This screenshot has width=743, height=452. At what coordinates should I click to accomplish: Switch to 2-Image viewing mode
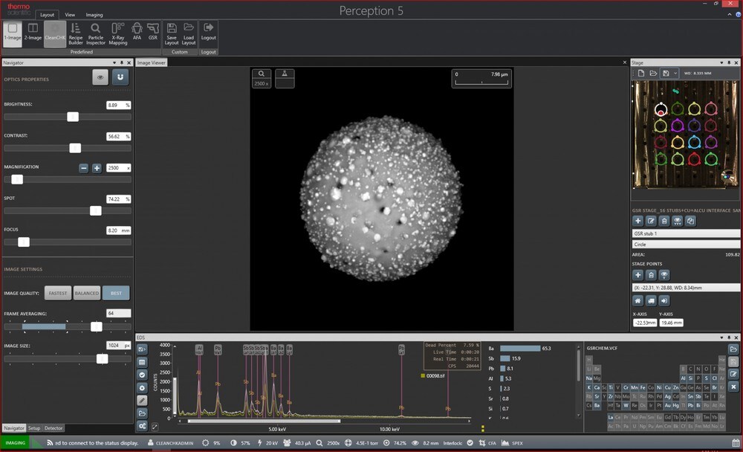tap(31, 34)
